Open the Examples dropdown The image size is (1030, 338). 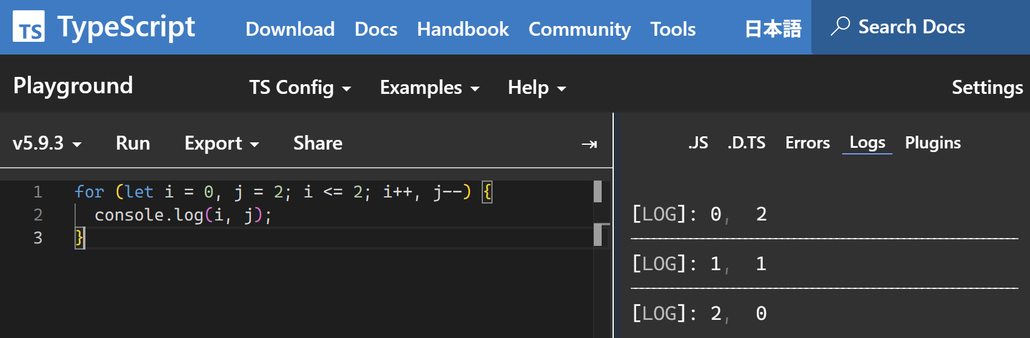pyautogui.click(x=429, y=88)
